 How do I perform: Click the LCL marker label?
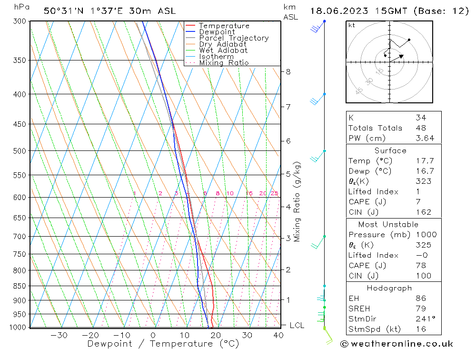(297, 325)
